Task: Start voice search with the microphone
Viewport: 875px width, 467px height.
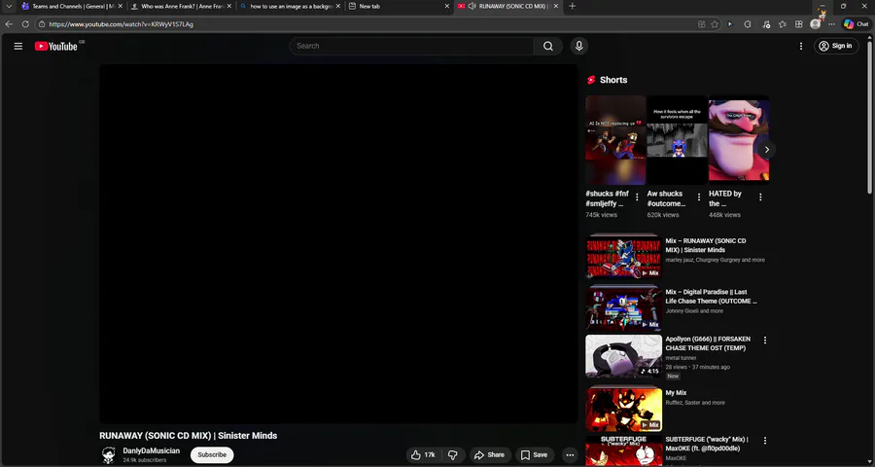Action: [x=578, y=46]
